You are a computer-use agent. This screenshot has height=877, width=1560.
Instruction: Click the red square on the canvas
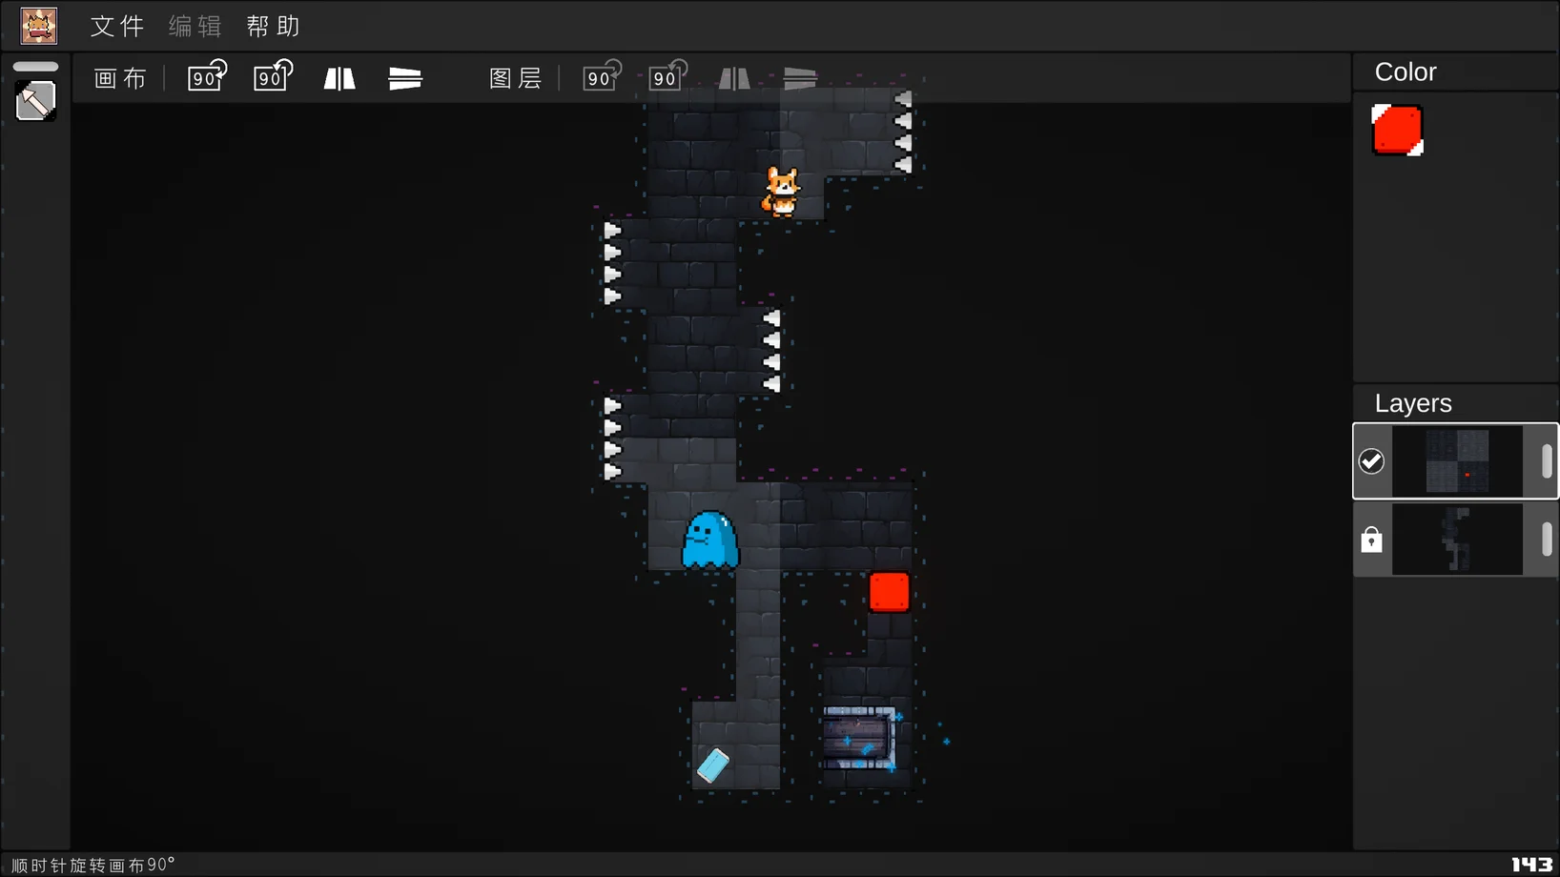pos(890,592)
